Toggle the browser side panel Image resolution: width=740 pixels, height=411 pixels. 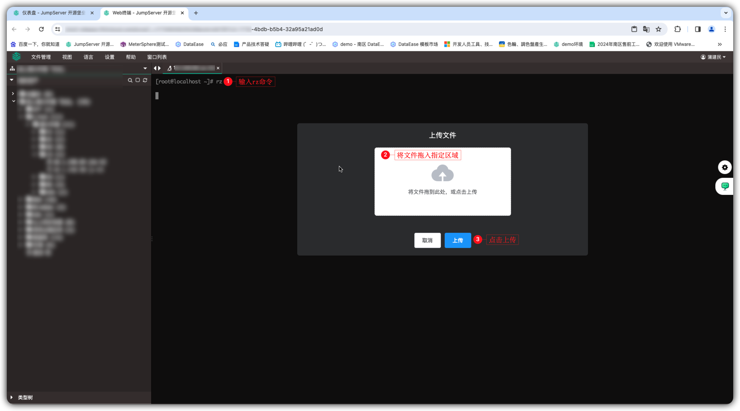tap(698, 29)
